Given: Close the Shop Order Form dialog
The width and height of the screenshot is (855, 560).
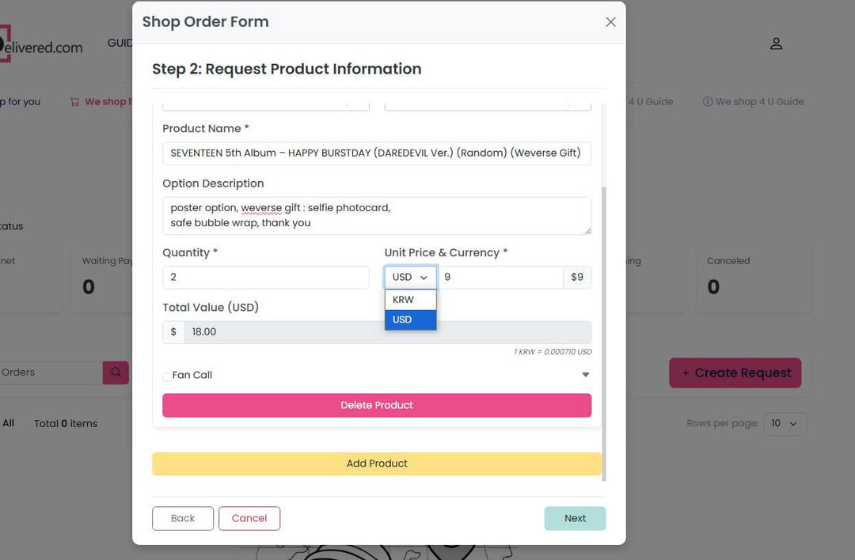Looking at the screenshot, I should [610, 22].
